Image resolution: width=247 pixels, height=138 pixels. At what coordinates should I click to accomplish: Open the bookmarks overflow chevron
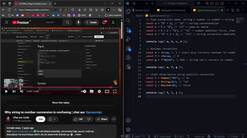click(x=99, y=15)
